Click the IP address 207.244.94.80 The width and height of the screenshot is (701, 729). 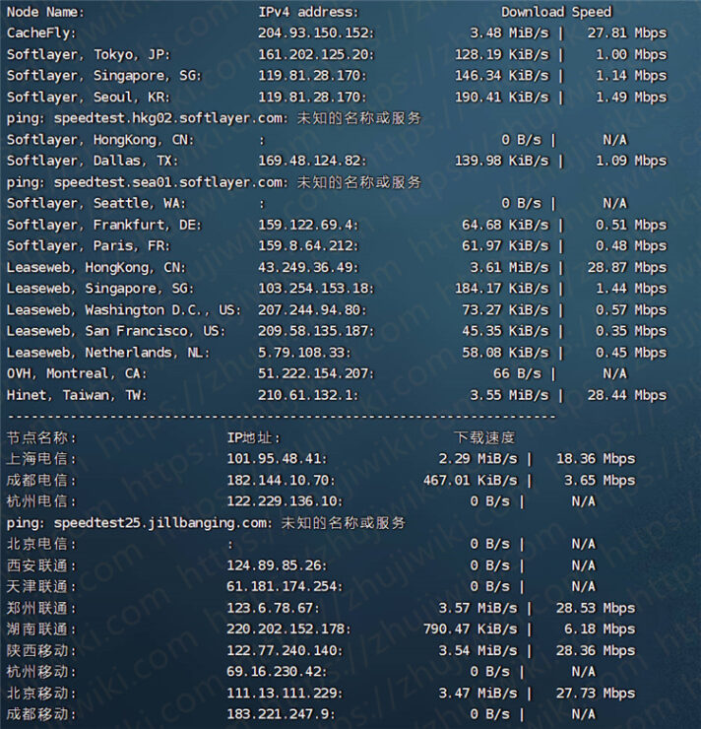[312, 310]
